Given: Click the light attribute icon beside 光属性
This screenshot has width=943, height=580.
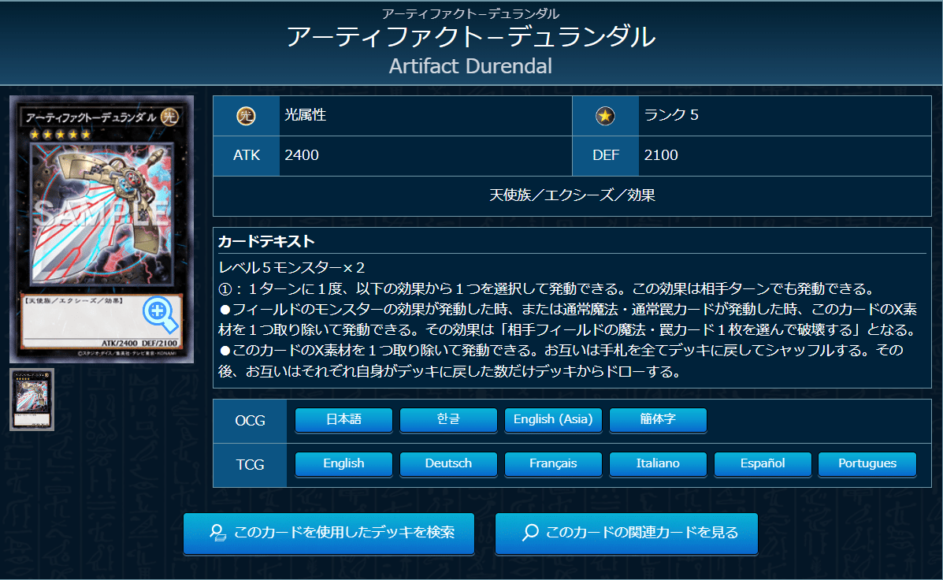Looking at the screenshot, I should pyautogui.click(x=246, y=116).
